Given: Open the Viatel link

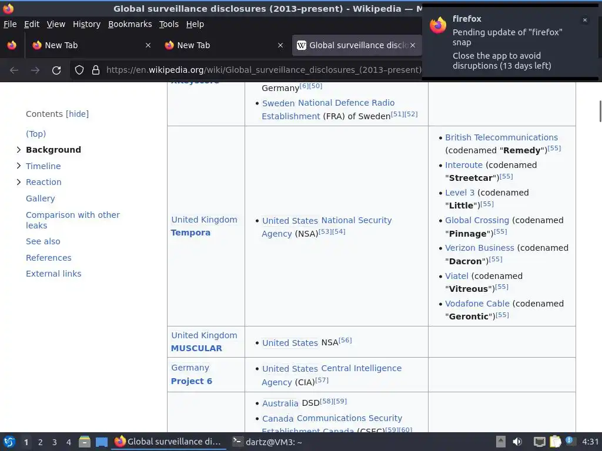Looking at the screenshot, I should [456, 276].
